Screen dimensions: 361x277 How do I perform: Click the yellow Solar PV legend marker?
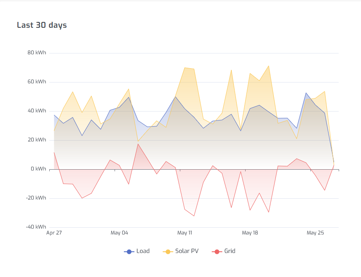[168, 251]
